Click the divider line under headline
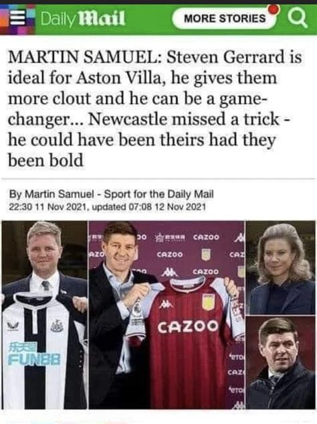The height and width of the screenshot is (424, 317). [x=158, y=179]
